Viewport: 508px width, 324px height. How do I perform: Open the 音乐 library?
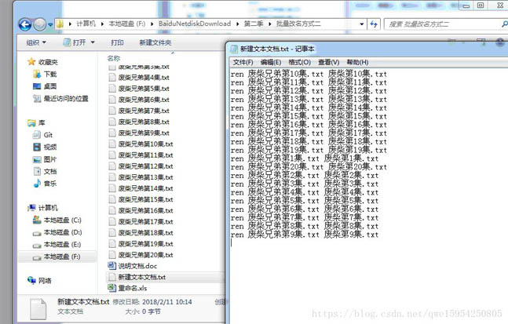click(x=45, y=184)
